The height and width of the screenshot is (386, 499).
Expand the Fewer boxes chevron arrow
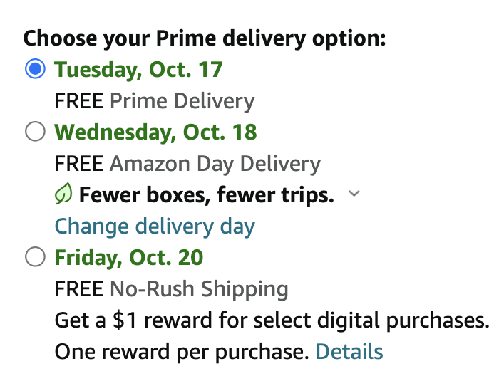pyautogui.click(x=354, y=193)
